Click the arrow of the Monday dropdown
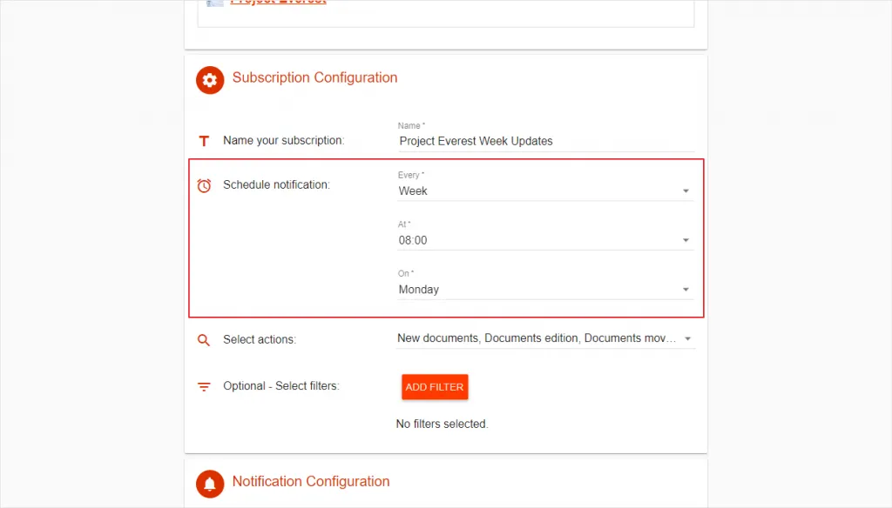 [686, 290]
